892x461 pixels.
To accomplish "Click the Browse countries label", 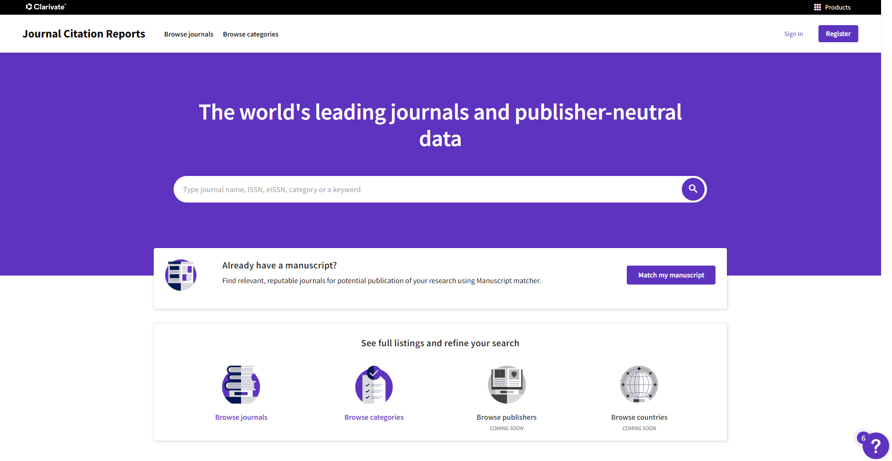I will coord(639,417).
